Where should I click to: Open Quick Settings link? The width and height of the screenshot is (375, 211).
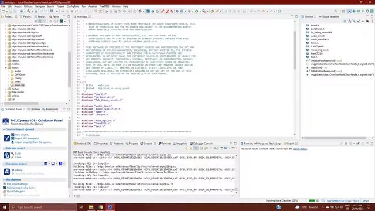coord(16,192)
